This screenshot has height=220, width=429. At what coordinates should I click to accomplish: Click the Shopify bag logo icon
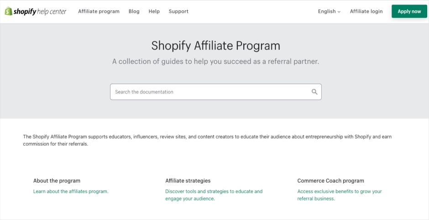(x=9, y=11)
